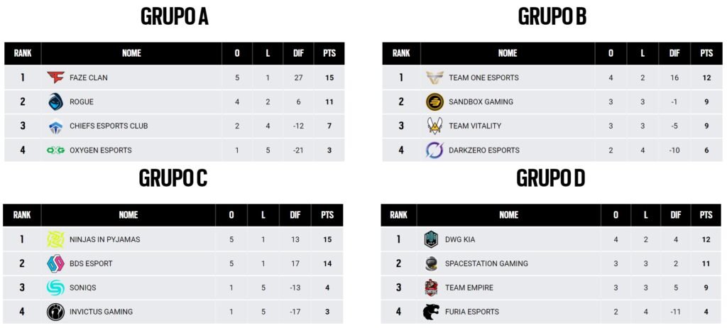Open the Spacestation Gaming team name
The width and height of the screenshot is (727, 328).
pyautogui.click(x=486, y=263)
